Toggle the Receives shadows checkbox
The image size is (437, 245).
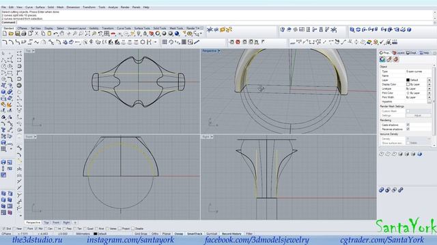pos(408,129)
